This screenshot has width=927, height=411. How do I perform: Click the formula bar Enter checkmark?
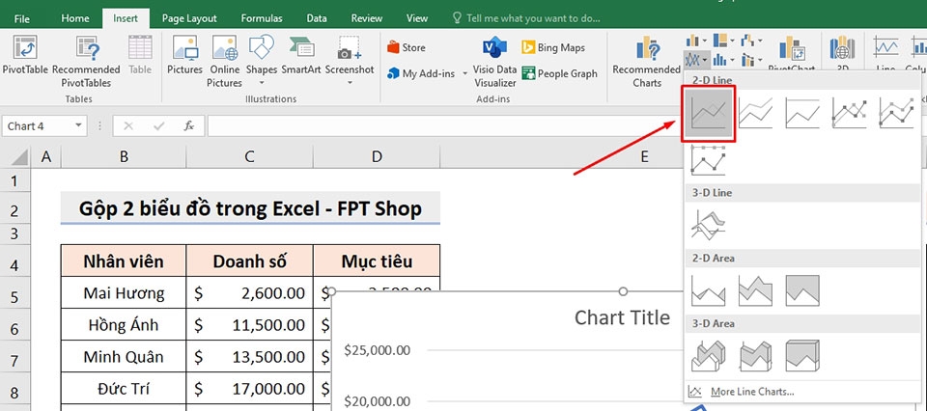[158, 125]
